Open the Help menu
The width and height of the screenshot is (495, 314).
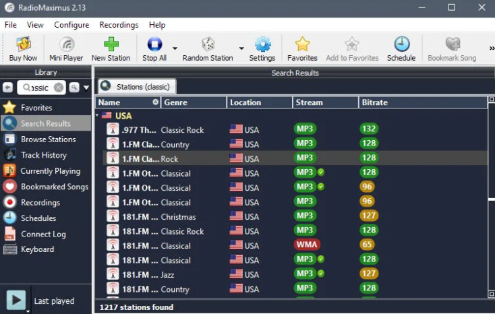[x=157, y=25]
